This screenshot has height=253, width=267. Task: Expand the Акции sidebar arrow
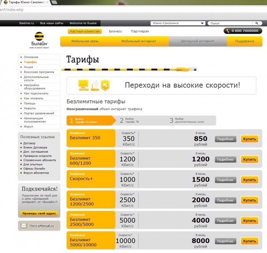coord(21,67)
